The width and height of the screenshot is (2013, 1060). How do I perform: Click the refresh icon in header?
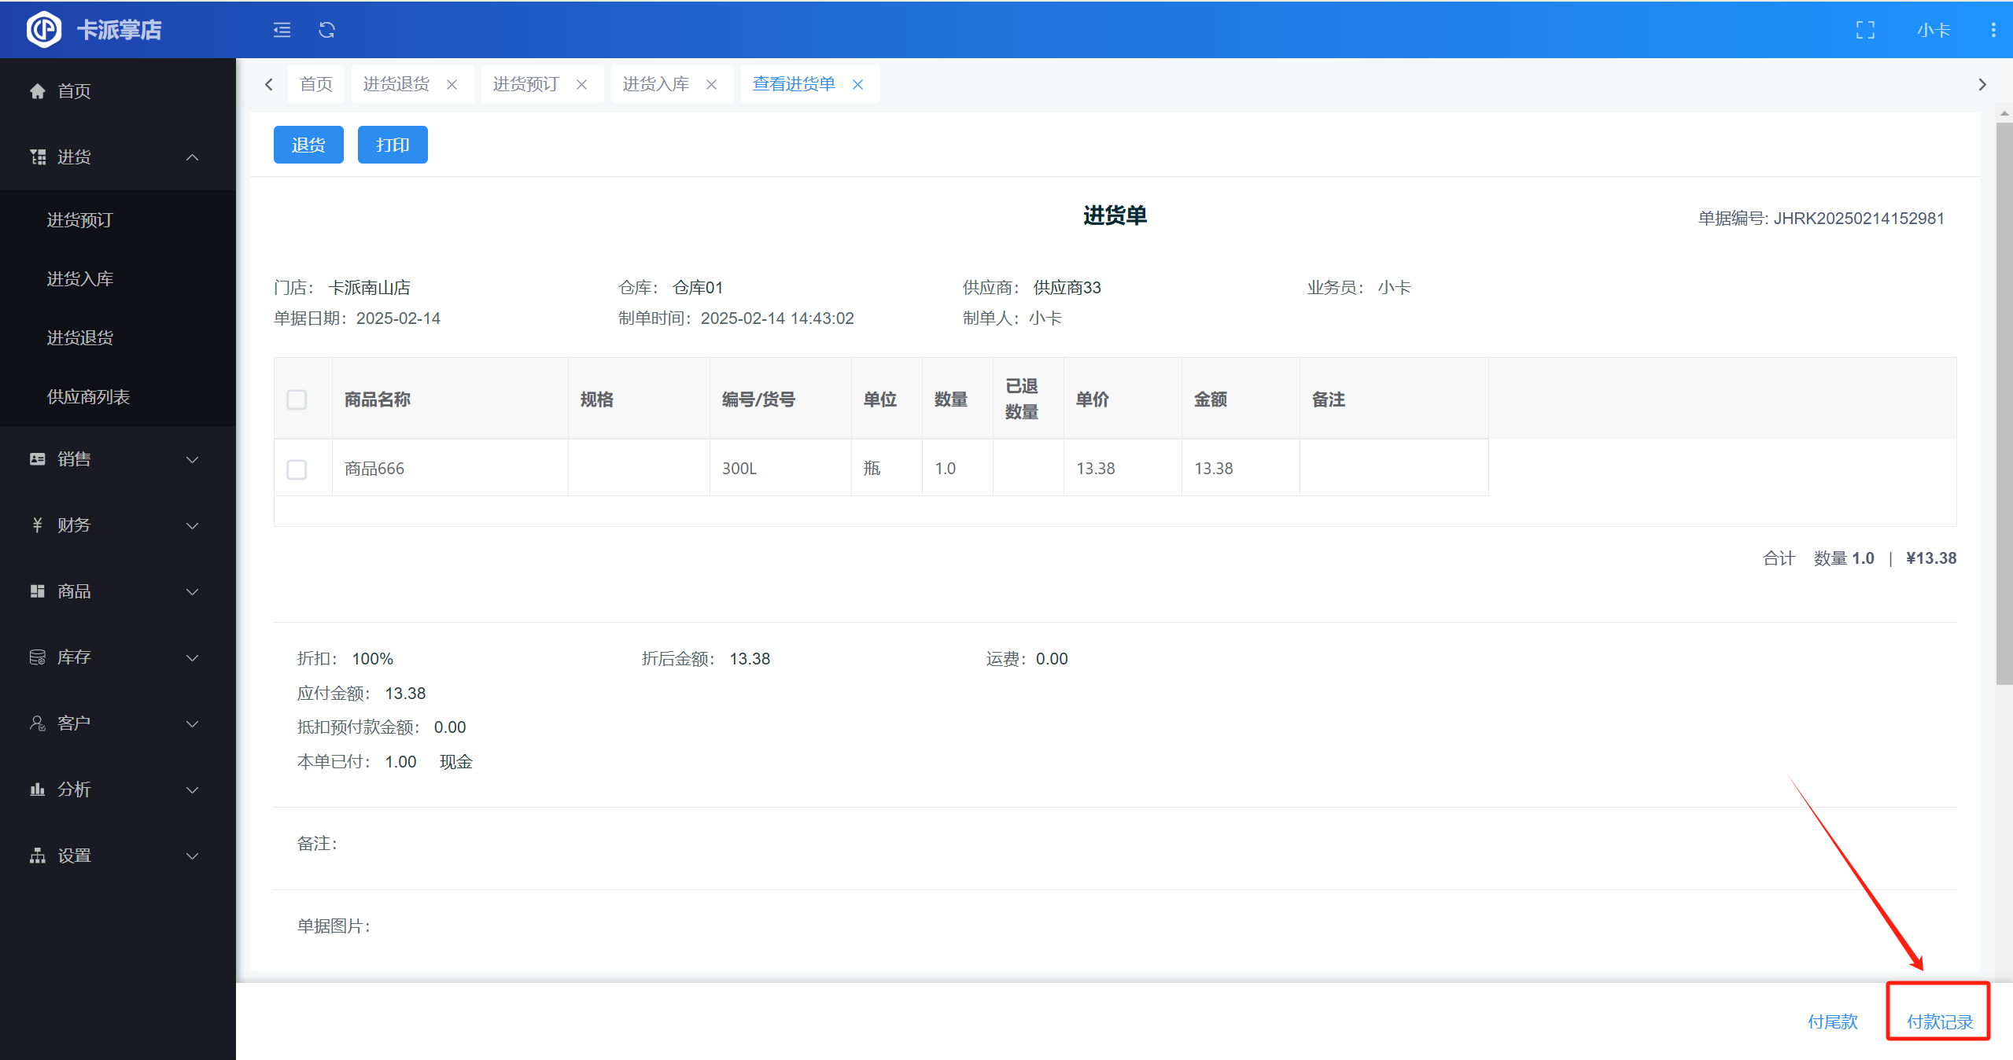click(x=326, y=30)
